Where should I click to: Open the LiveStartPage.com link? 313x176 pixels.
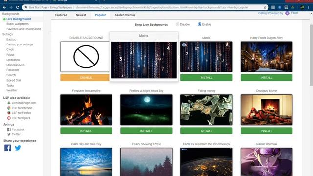tap(24, 103)
